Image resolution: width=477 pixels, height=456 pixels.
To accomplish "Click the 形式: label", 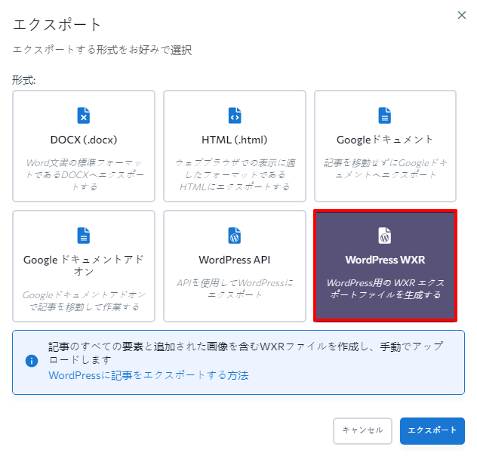I will point(24,80).
